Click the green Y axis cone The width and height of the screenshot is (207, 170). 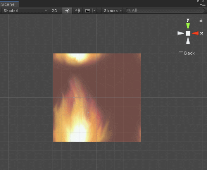point(188,26)
